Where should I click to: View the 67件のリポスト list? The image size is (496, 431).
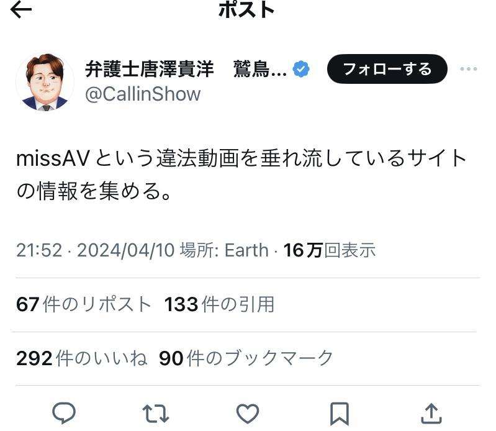tap(84, 304)
